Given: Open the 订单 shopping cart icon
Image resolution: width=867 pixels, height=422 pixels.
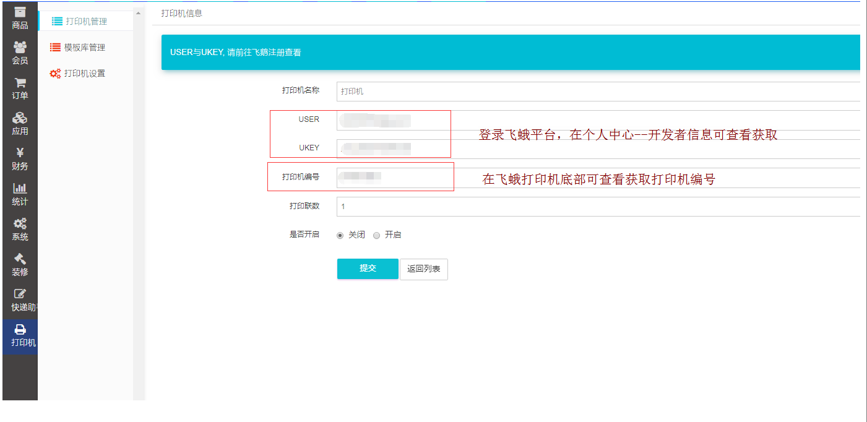Looking at the screenshot, I should 20,82.
